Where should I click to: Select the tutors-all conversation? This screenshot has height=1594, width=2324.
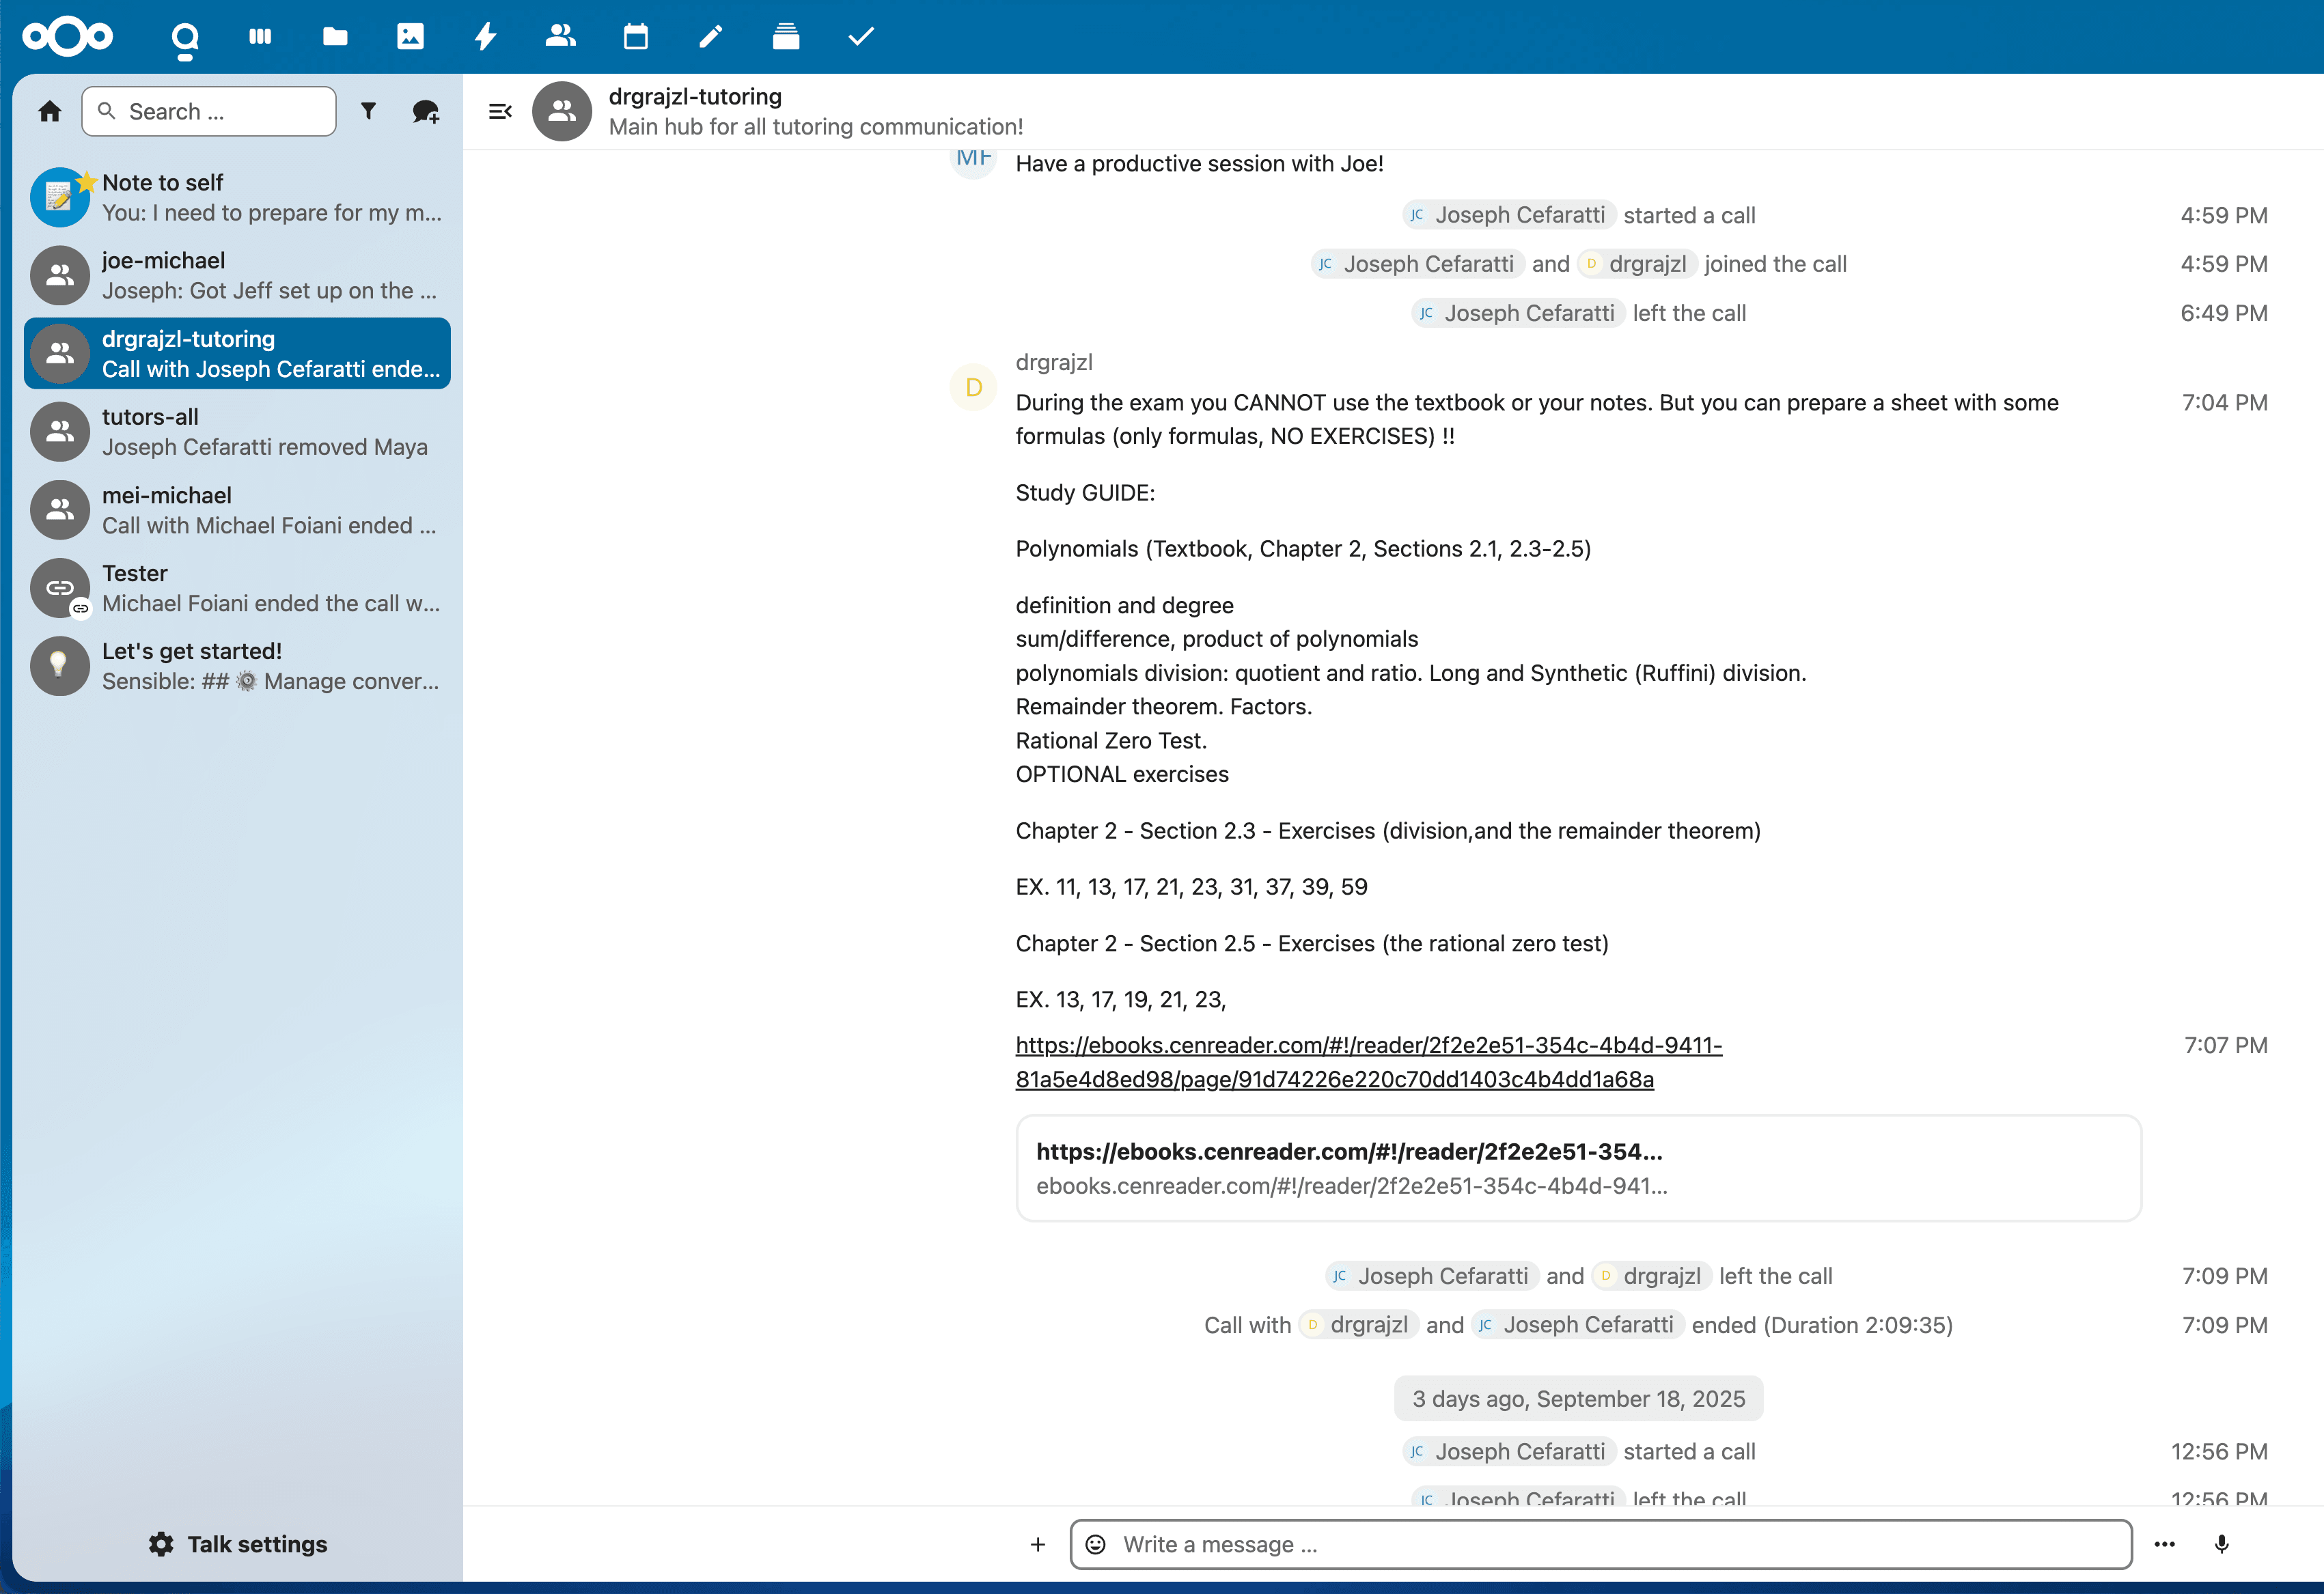(237, 431)
